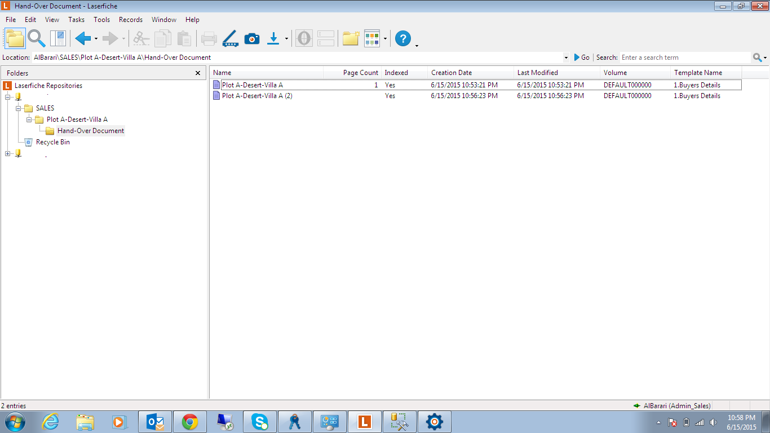
Task: Open the File menu
Action: [x=11, y=20]
